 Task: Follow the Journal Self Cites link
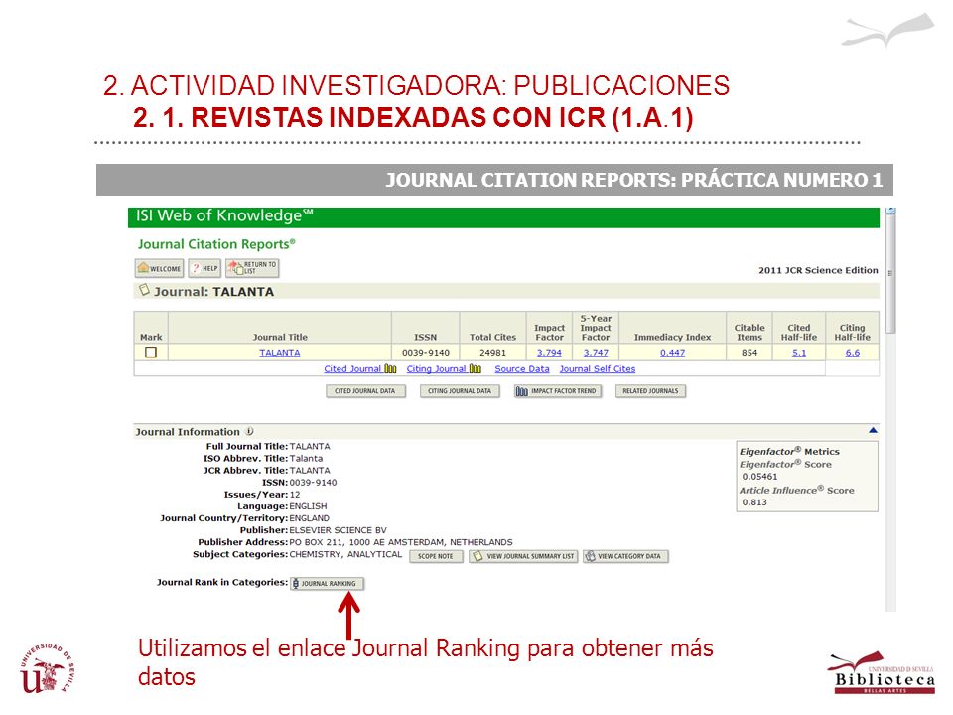tap(598, 369)
